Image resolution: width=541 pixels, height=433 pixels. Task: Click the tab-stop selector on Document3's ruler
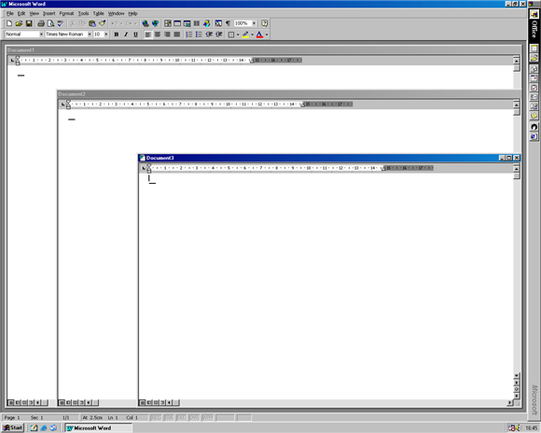144,168
